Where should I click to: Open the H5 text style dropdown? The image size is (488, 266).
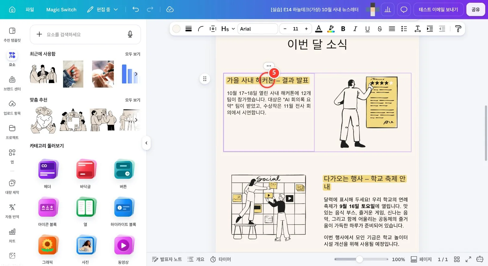pyautogui.click(x=228, y=29)
